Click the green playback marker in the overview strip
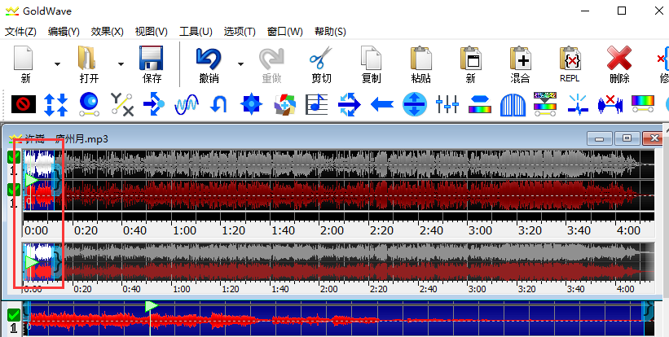 [31, 261]
